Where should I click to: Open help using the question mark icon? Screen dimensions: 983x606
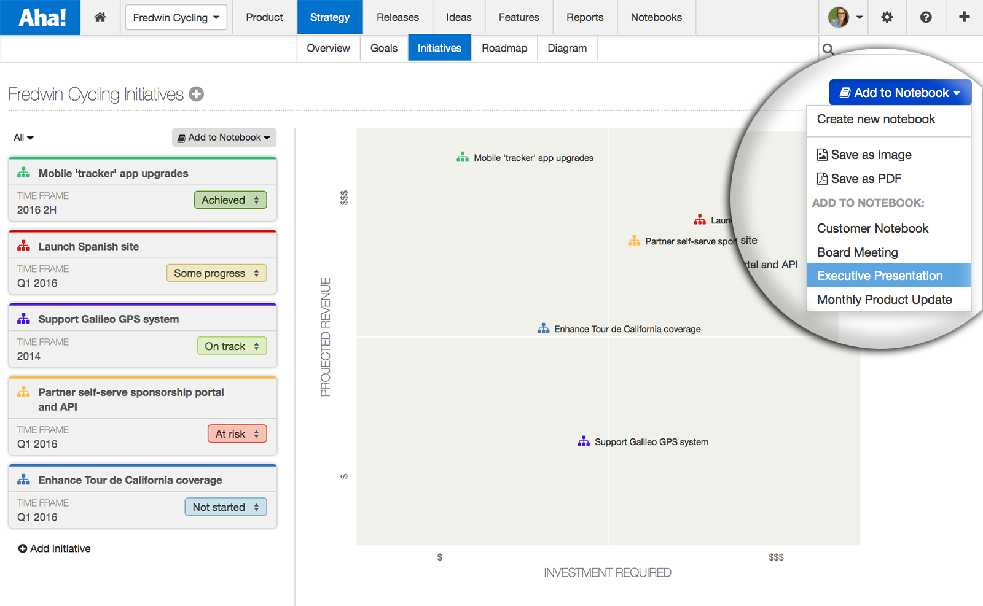[925, 17]
